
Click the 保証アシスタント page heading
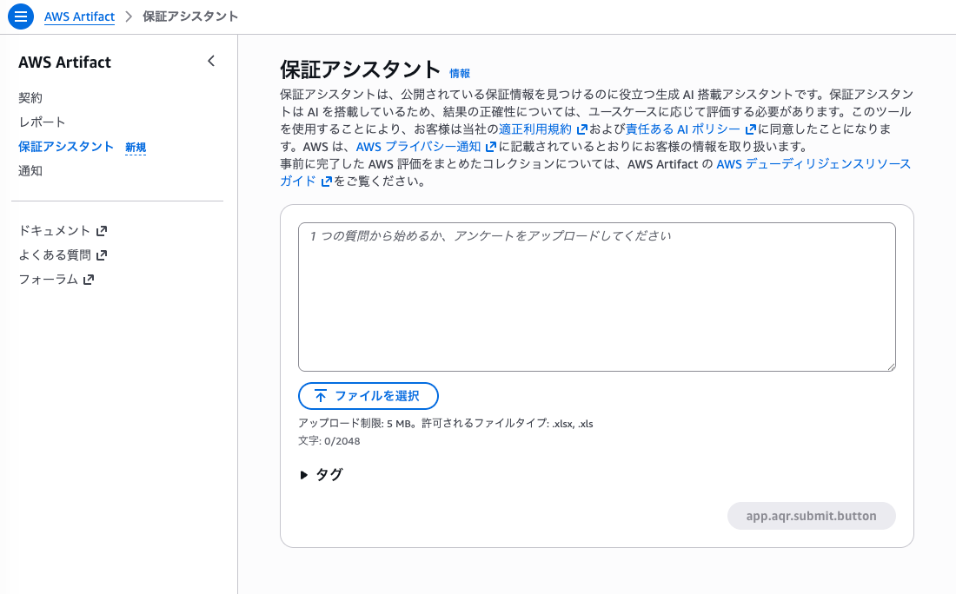[360, 69]
